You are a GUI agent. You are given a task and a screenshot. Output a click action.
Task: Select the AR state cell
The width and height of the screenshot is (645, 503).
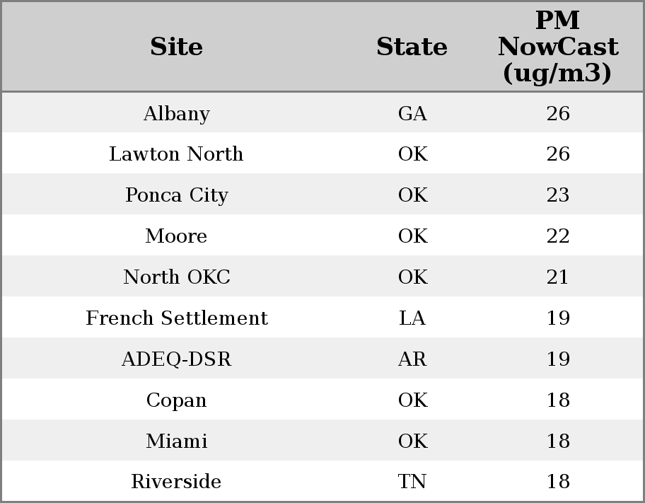click(412, 359)
